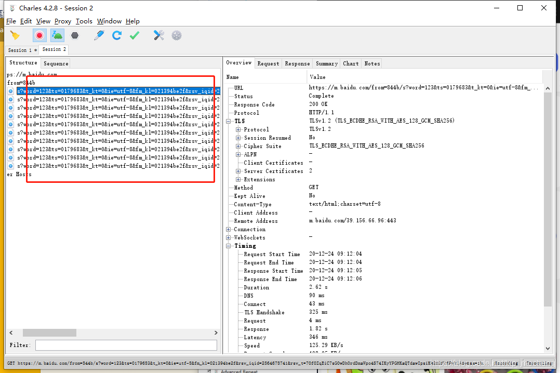560x373 pixels.
Task: Show the Notes tab
Action: [372, 63]
